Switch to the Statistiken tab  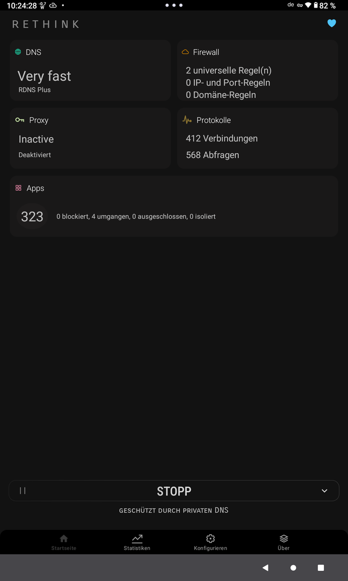[x=137, y=542]
